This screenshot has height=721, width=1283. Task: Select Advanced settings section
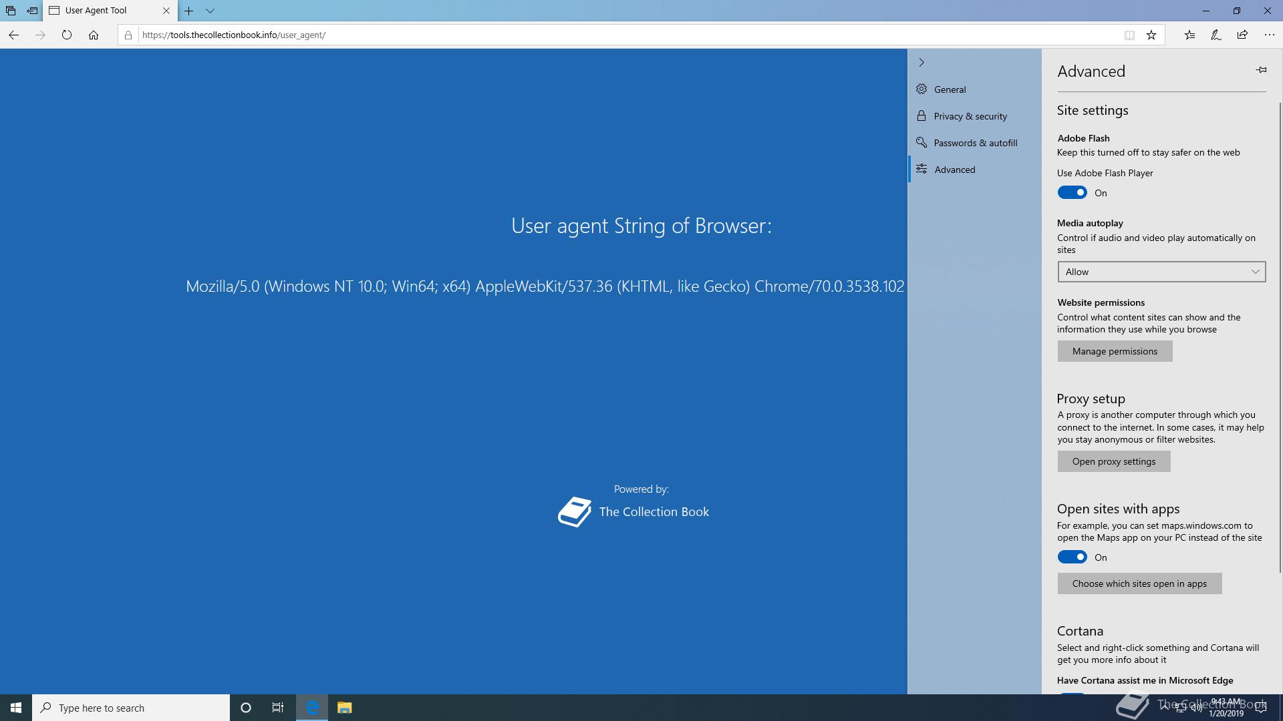pos(974,170)
